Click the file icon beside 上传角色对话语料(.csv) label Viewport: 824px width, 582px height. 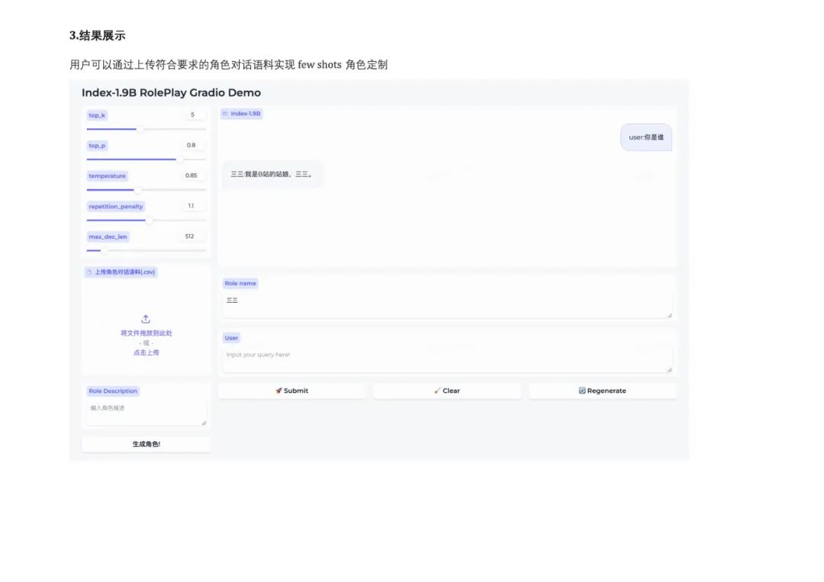click(88, 272)
